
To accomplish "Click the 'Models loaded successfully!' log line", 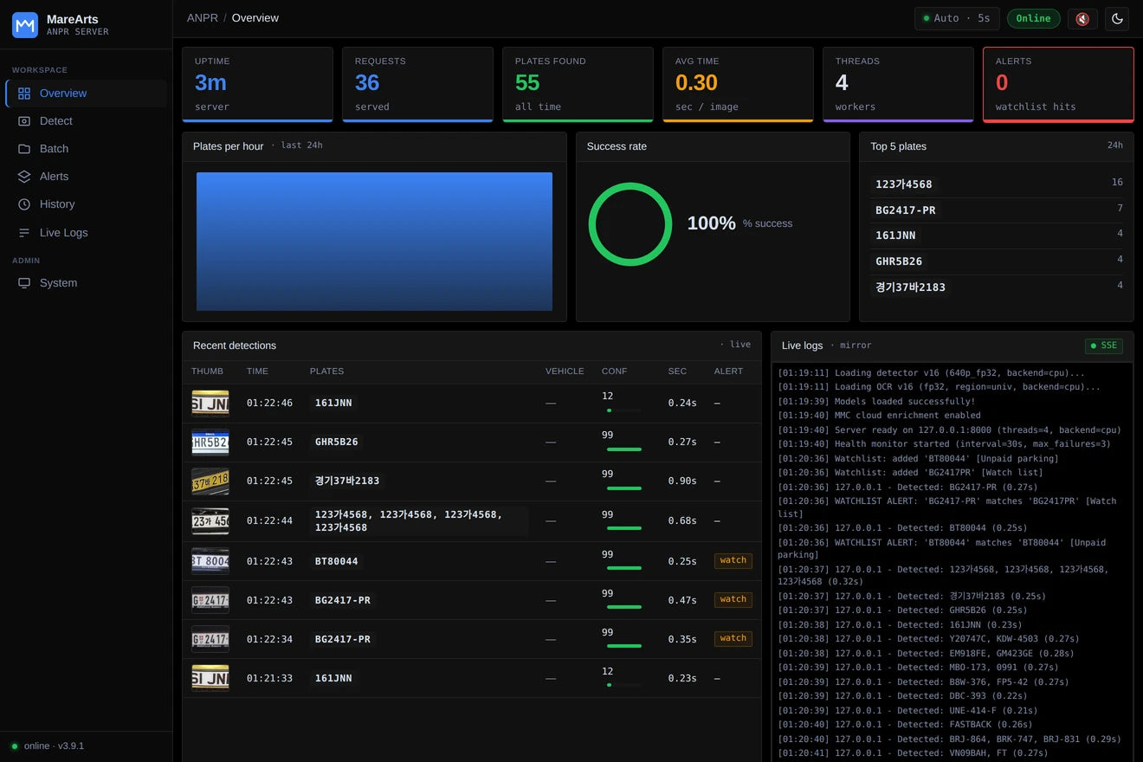I will coord(876,402).
